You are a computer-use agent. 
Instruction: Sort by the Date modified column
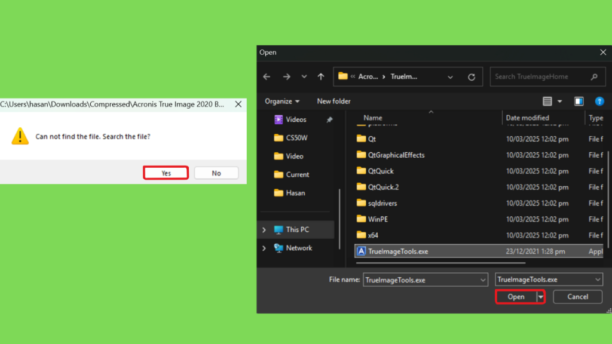point(527,118)
